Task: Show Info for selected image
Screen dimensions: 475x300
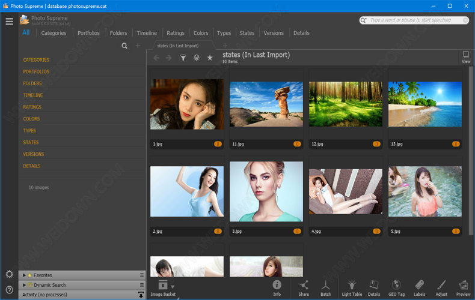Action: (277, 288)
